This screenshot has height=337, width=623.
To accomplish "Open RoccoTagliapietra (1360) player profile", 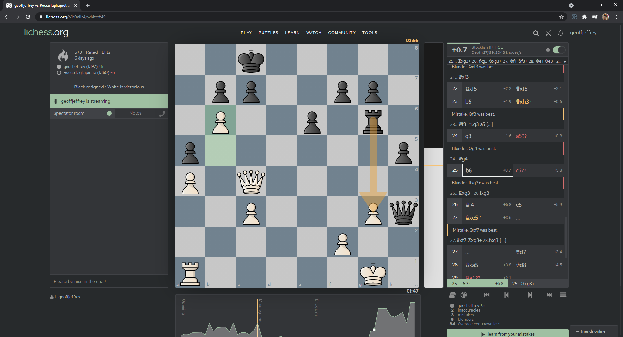I will [86, 72].
